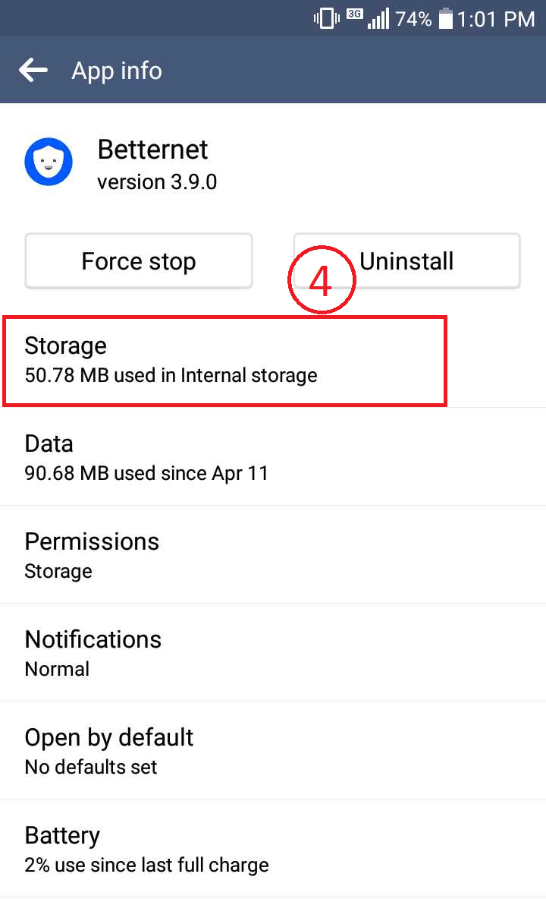Tap the 3G network indicator icon
Image resolution: width=546 pixels, height=899 pixels.
(x=355, y=14)
